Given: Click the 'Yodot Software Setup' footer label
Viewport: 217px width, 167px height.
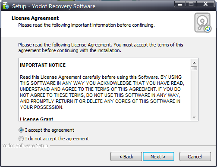Looking at the screenshot, I should [25, 145].
